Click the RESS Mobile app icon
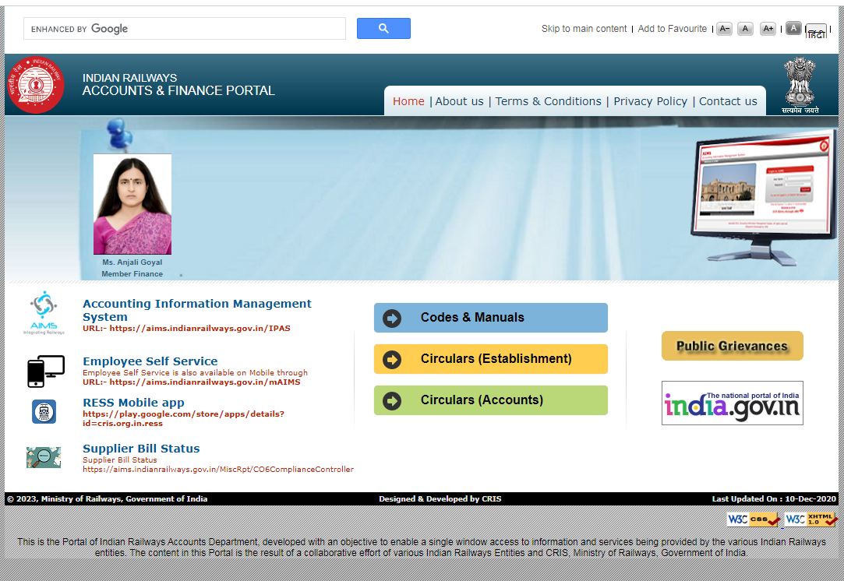844x581 pixels. coord(43,411)
